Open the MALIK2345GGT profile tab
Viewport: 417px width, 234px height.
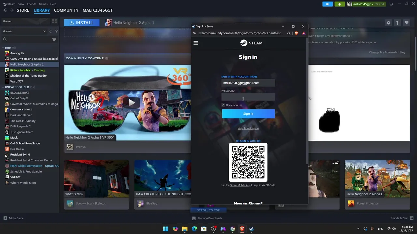(x=98, y=10)
